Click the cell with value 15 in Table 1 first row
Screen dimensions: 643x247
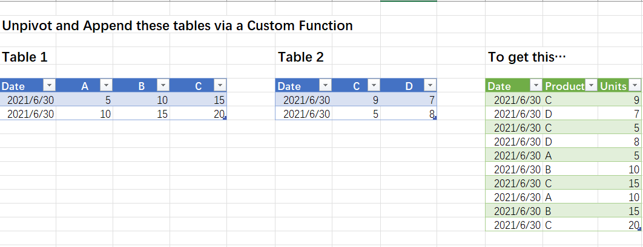[x=198, y=100]
